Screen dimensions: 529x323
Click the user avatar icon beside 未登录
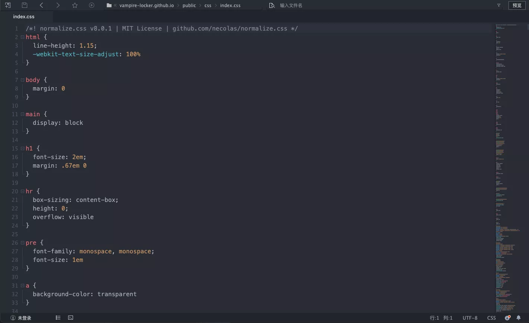tap(13, 318)
